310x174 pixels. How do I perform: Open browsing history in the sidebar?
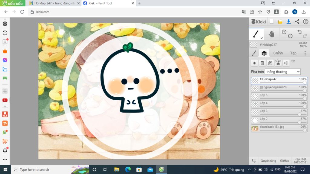(5, 33)
